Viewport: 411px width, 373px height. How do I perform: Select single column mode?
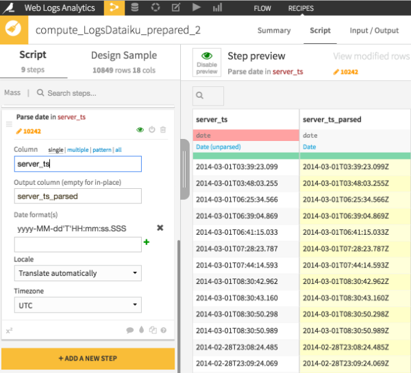point(56,150)
